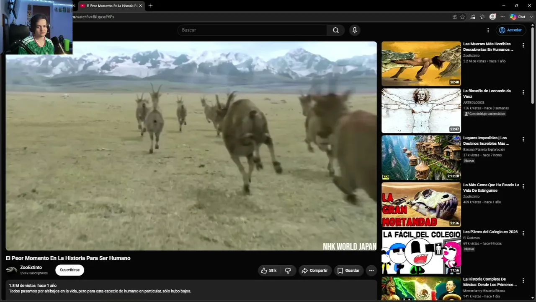Open the crocodile thumbnail with 20:40 duration
The width and height of the screenshot is (536, 302).
click(x=421, y=64)
